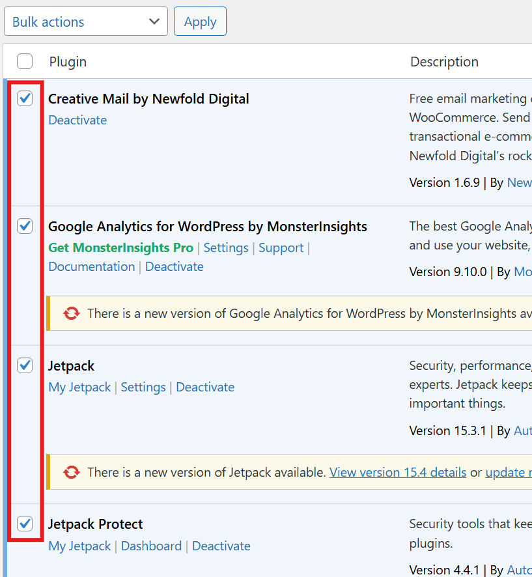This screenshot has width=532, height=577.
Task: Uncheck the Jetpack plugin checkbox
Action: 24,365
